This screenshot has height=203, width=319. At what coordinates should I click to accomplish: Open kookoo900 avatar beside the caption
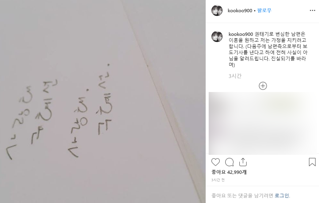click(x=217, y=37)
